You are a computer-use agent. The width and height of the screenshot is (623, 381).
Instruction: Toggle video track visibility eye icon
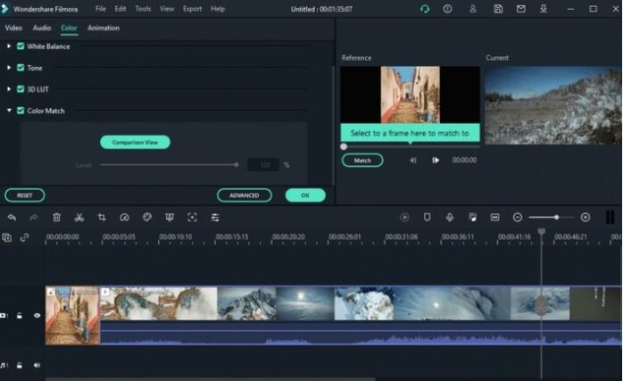[37, 315]
